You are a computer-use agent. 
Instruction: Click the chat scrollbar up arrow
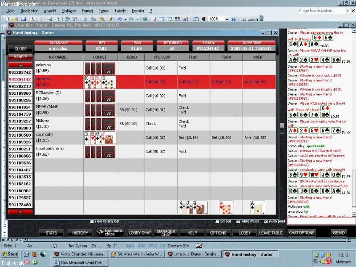354,31
